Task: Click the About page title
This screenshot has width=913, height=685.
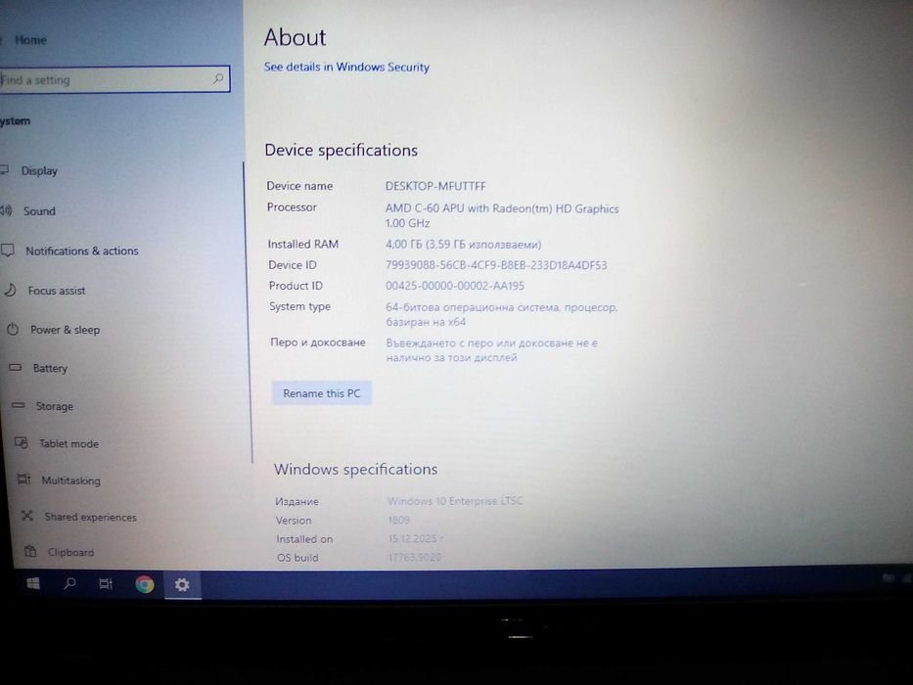Action: [295, 37]
